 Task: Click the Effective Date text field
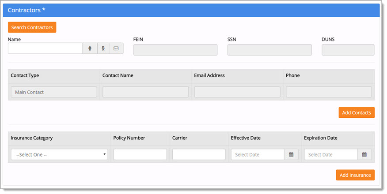click(x=258, y=154)
